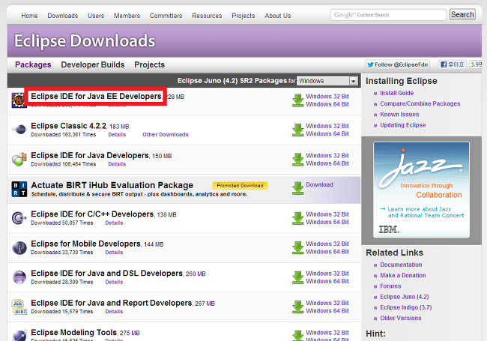The height and width of the screenshot is (341, 487).
Task: Open the Install Guide link
Action: click(397, 93)
